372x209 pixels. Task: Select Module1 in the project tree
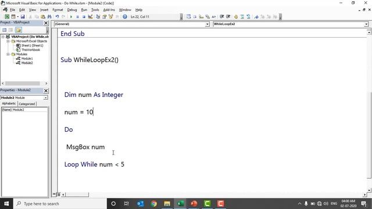(x=27, y=59)
